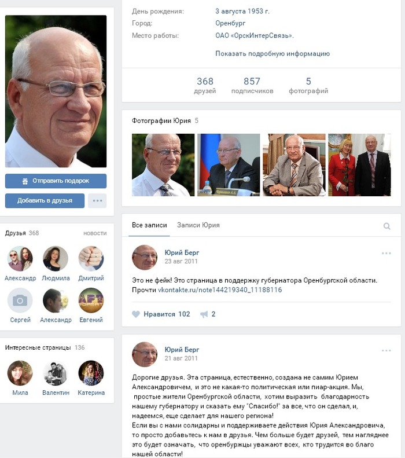Open the vkontakte.ru note link
Image resolution: width=405 pixels, height=458 pixels.
[x=220, y=290]
